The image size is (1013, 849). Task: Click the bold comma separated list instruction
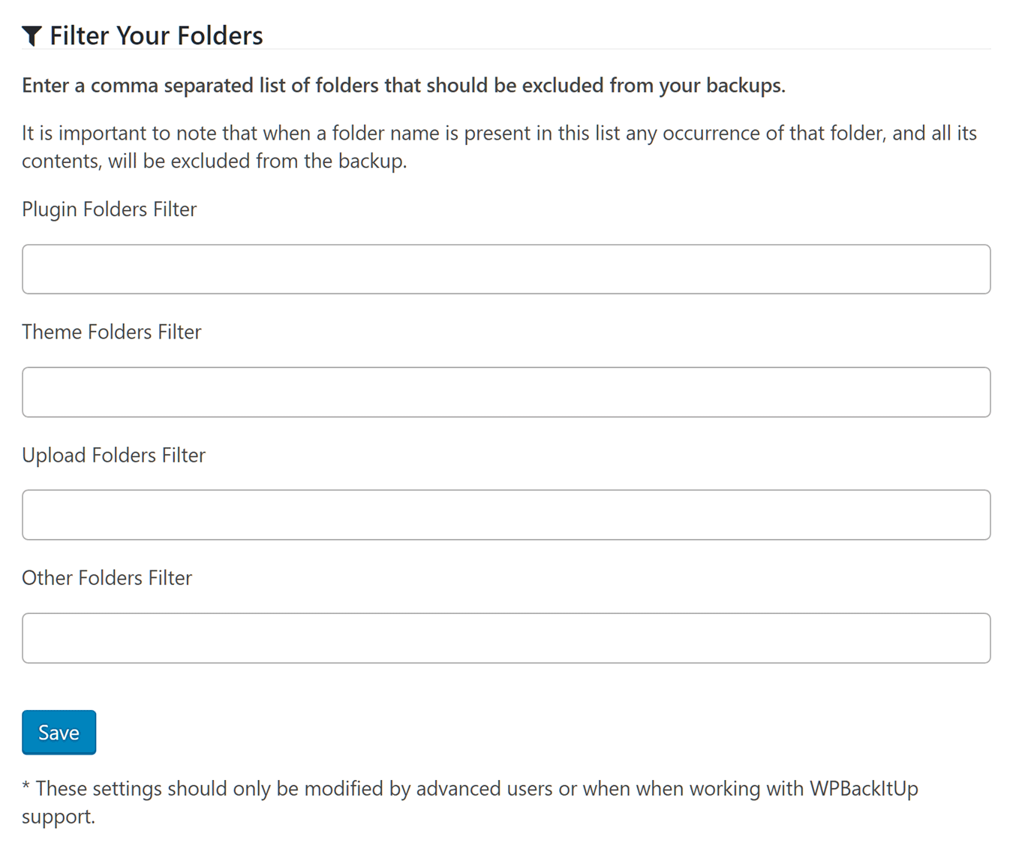tap(404, 86)
